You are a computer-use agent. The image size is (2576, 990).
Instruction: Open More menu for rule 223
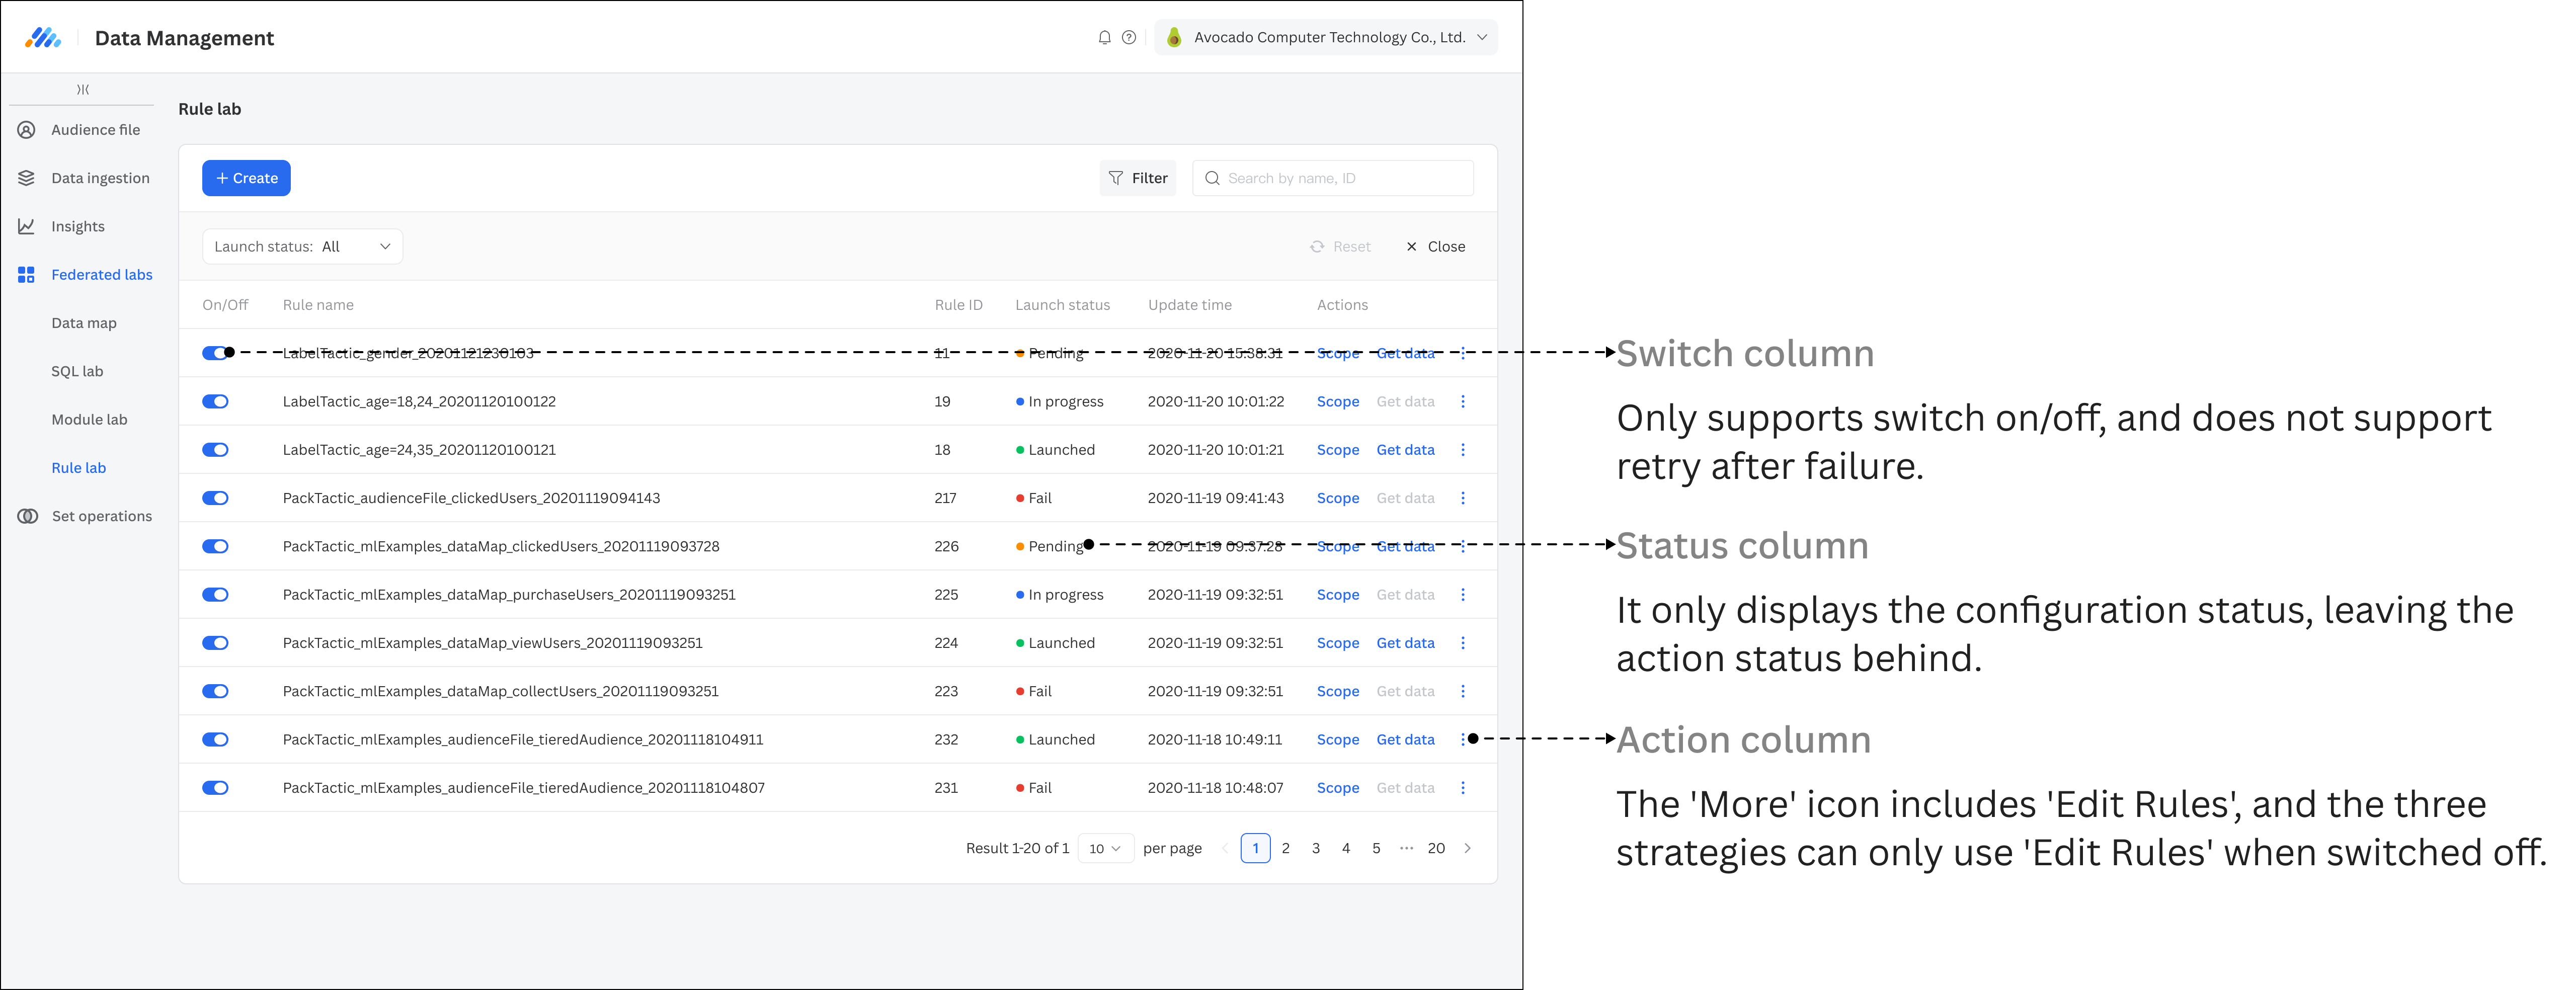tap(1463, 691)
